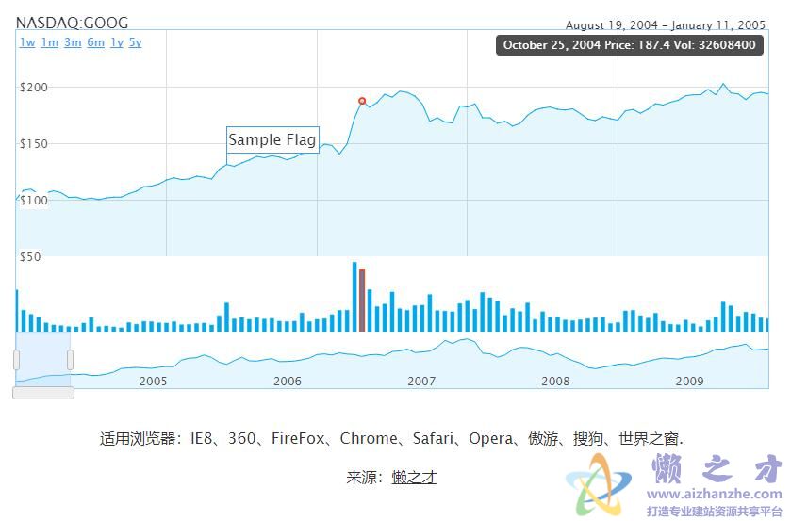The image size is (791, 521).
Task: Click the October 25, 2004 price tooltip
Action: [630, 45]
